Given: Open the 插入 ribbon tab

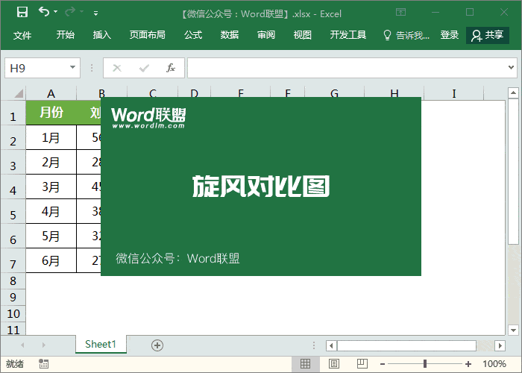Looking at the screenshot, I should click(102, 35).
